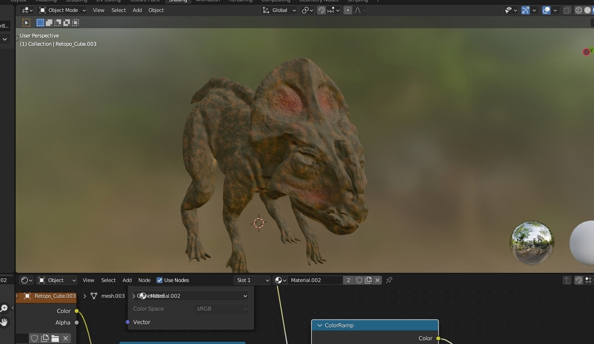Viewport: 594px width, 344px height.
Task: Click the Color output socket of image node
Action: point(77,311)
